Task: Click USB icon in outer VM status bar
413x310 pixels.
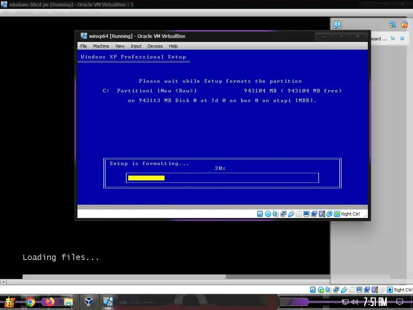Action: click(344, 290)
